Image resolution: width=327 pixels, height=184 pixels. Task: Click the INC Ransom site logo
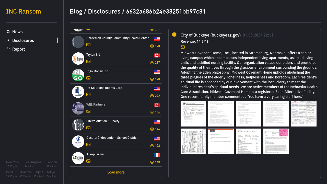24,11
